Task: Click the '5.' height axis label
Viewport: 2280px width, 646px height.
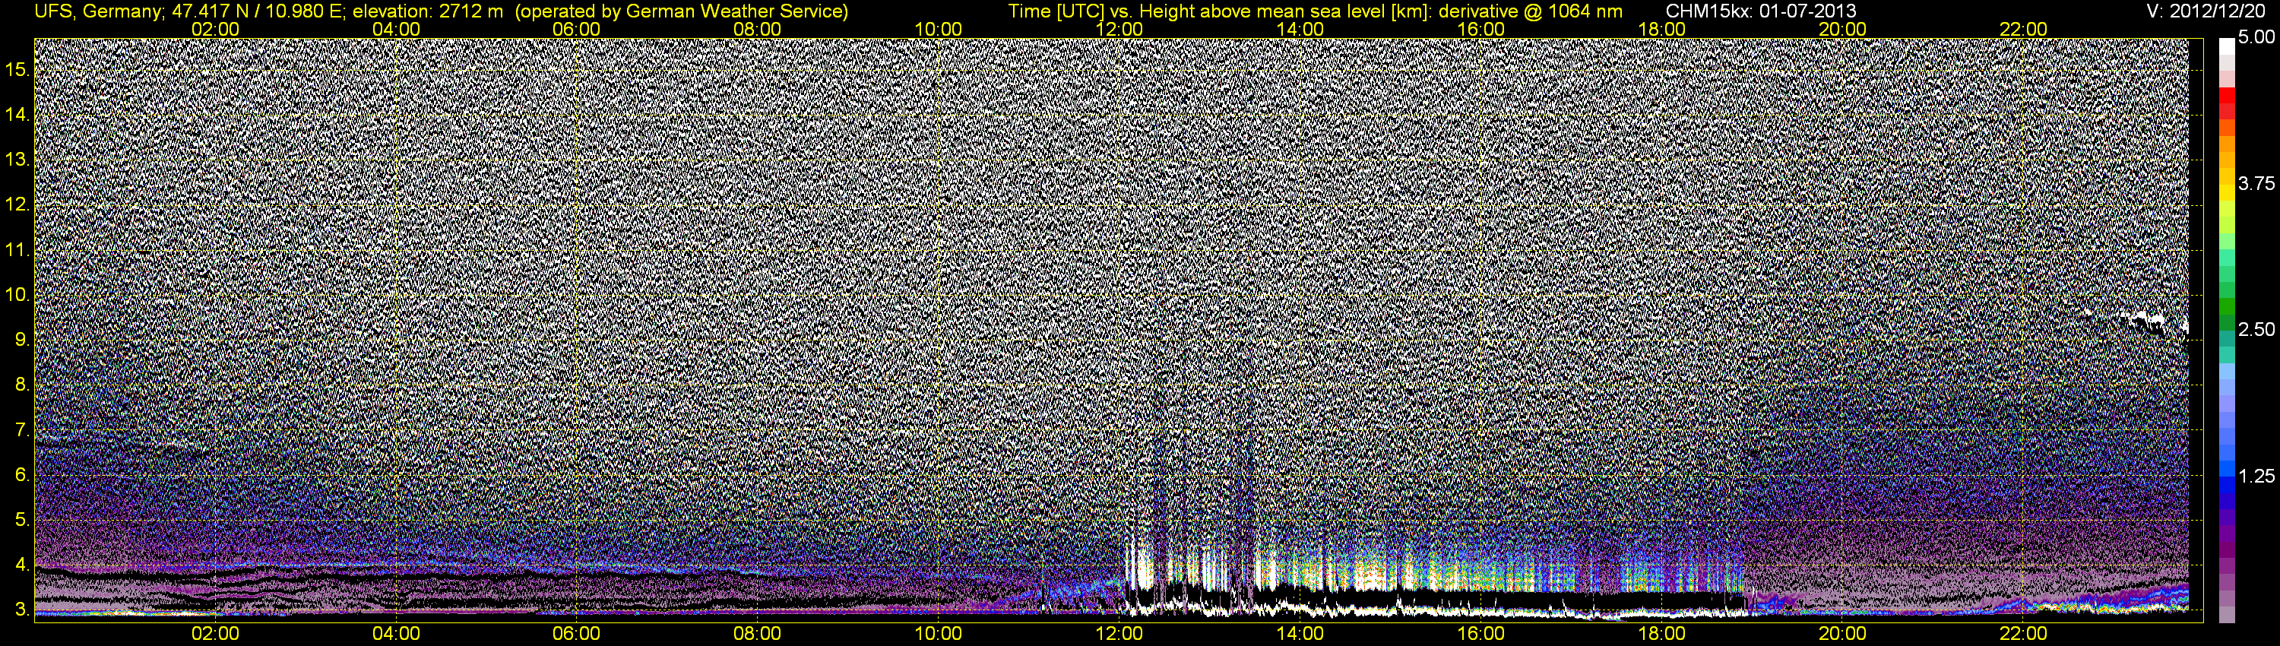Action: [23, 521]
